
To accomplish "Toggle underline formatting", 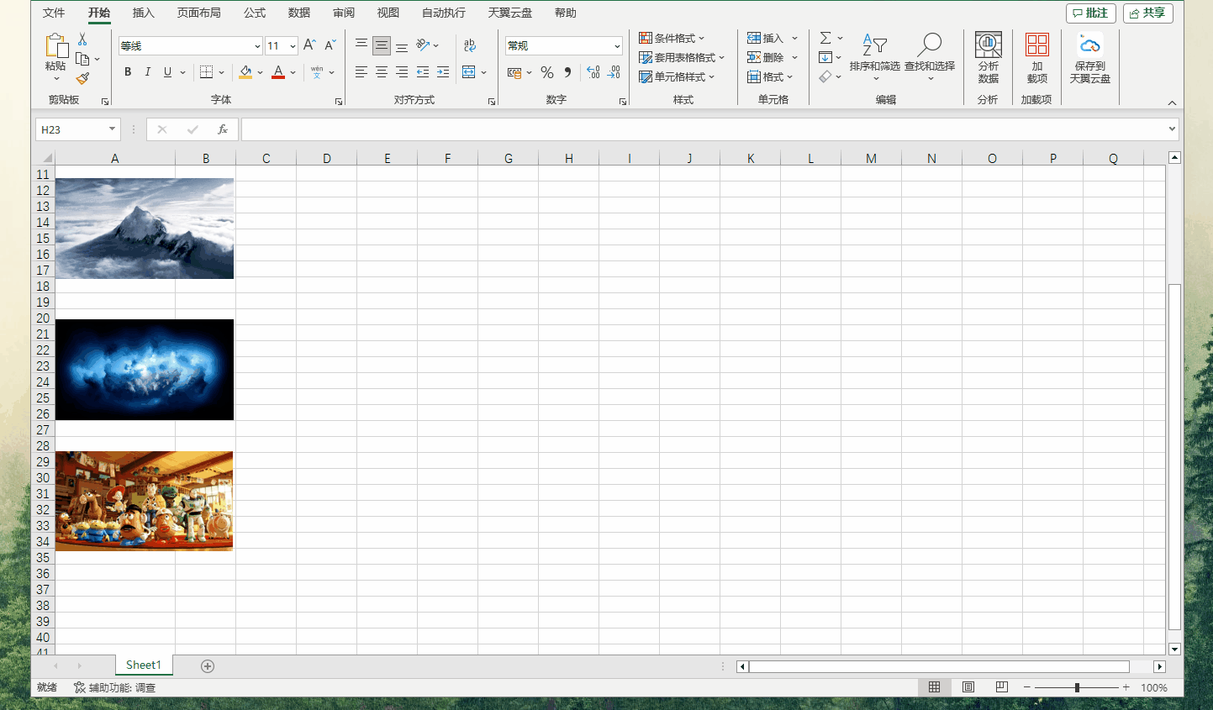I will tap(167, 72).
